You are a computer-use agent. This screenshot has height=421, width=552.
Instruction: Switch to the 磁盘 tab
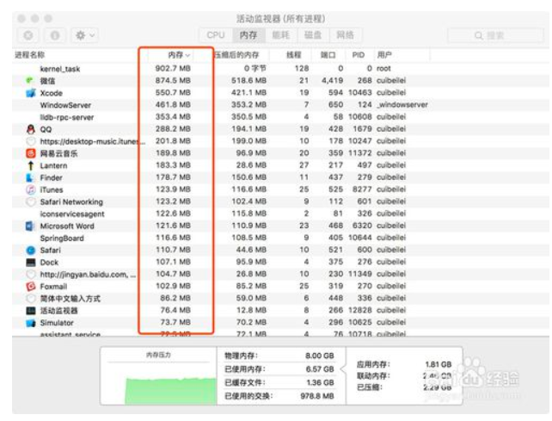313,35
